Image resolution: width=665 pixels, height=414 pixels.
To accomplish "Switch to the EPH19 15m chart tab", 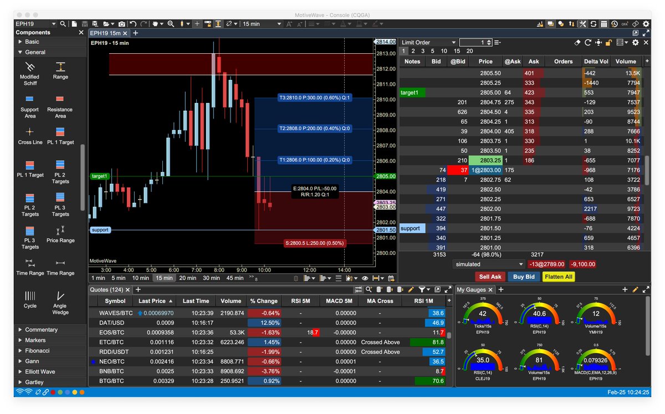I will pos(109,33).
